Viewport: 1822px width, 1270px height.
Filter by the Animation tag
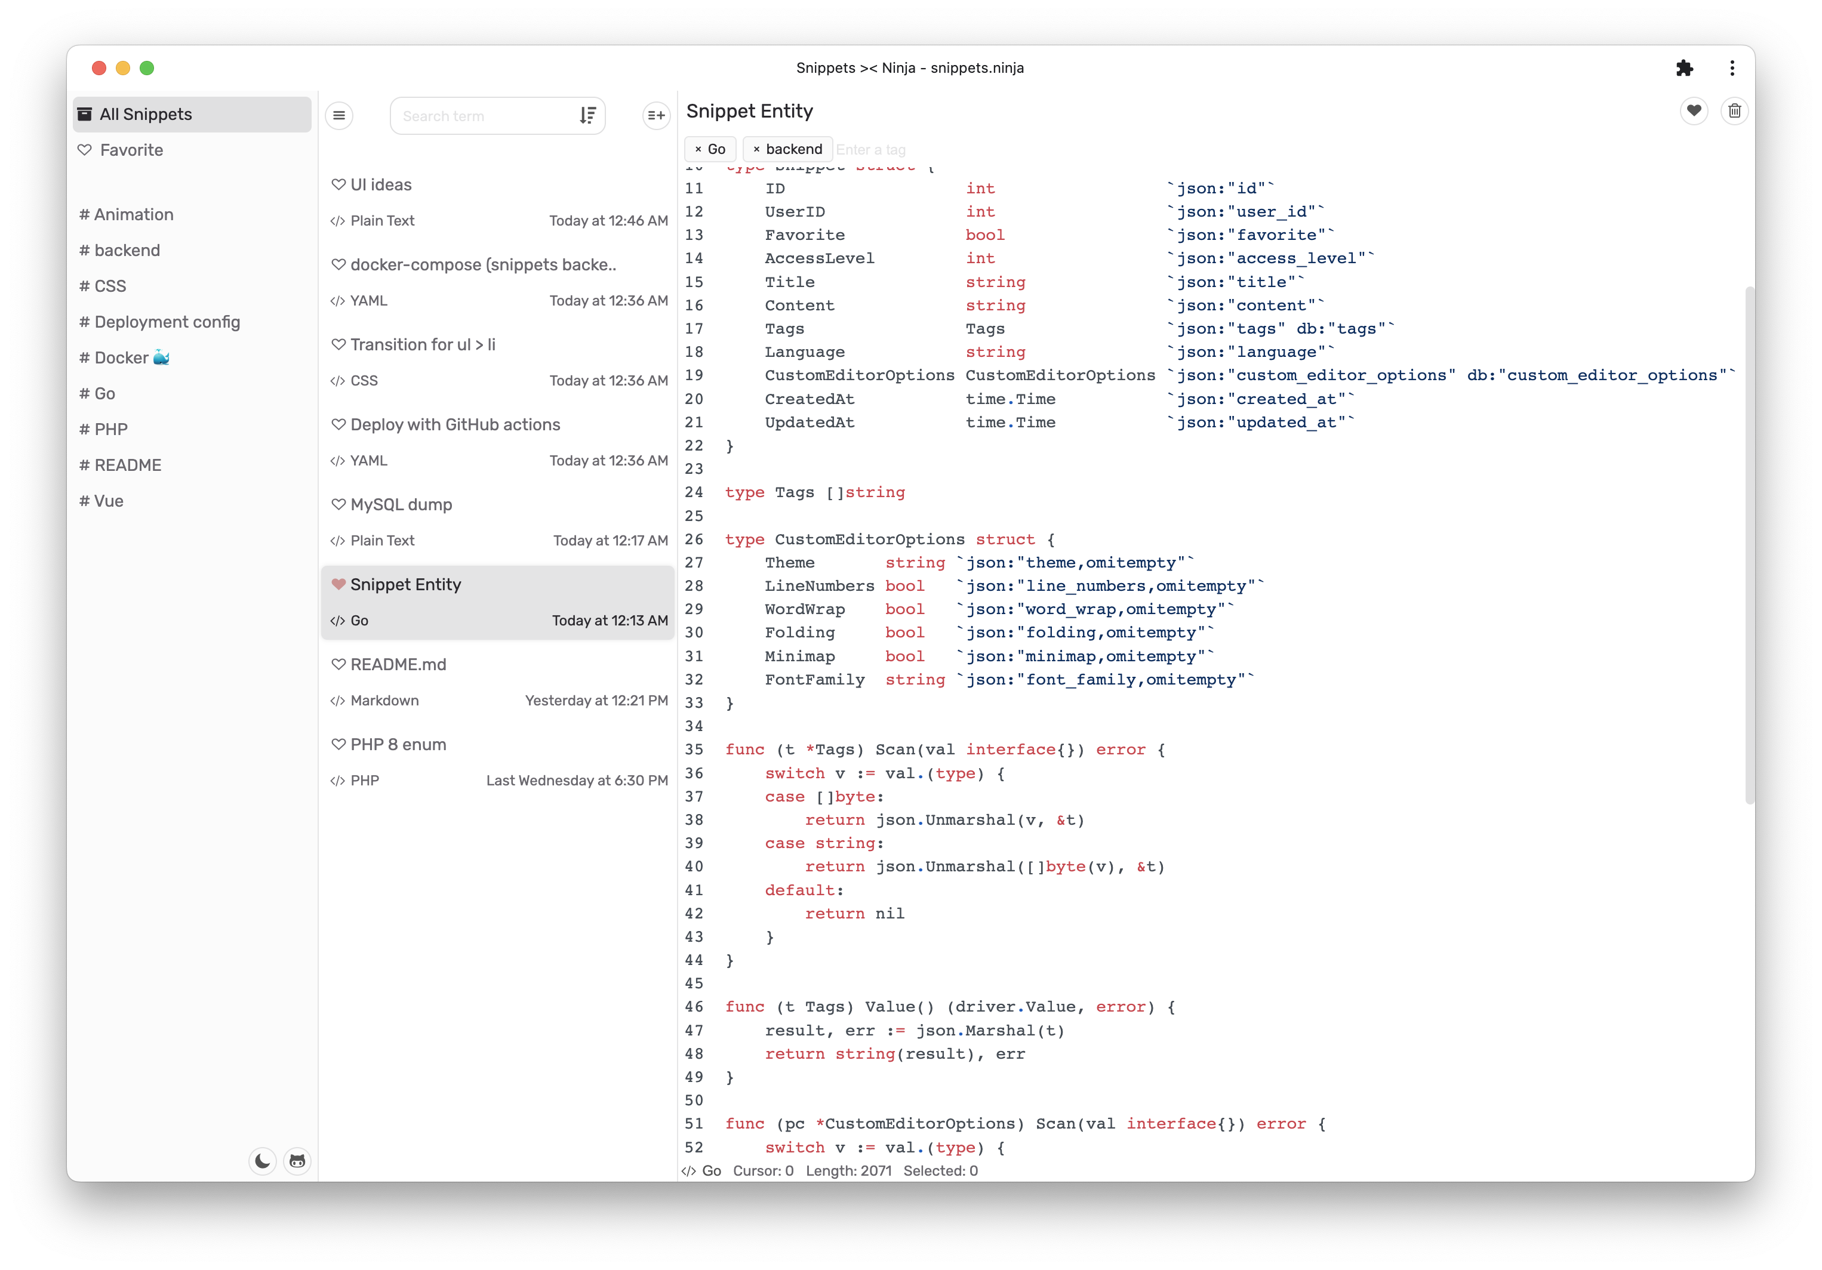tap(126, 214)
